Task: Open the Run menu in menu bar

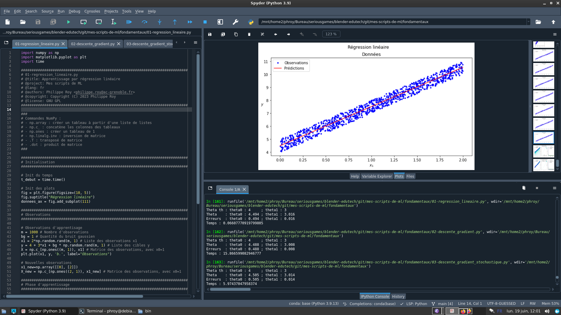Action: pyautogui.click(x=60, y=11)
